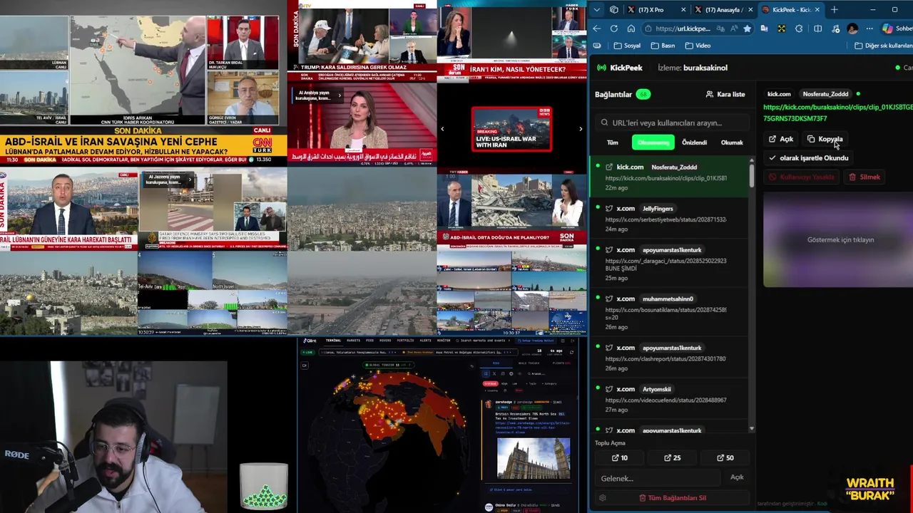Bulk open 10 links
This screenshot has height=513, width=913.
click(620, 458)
